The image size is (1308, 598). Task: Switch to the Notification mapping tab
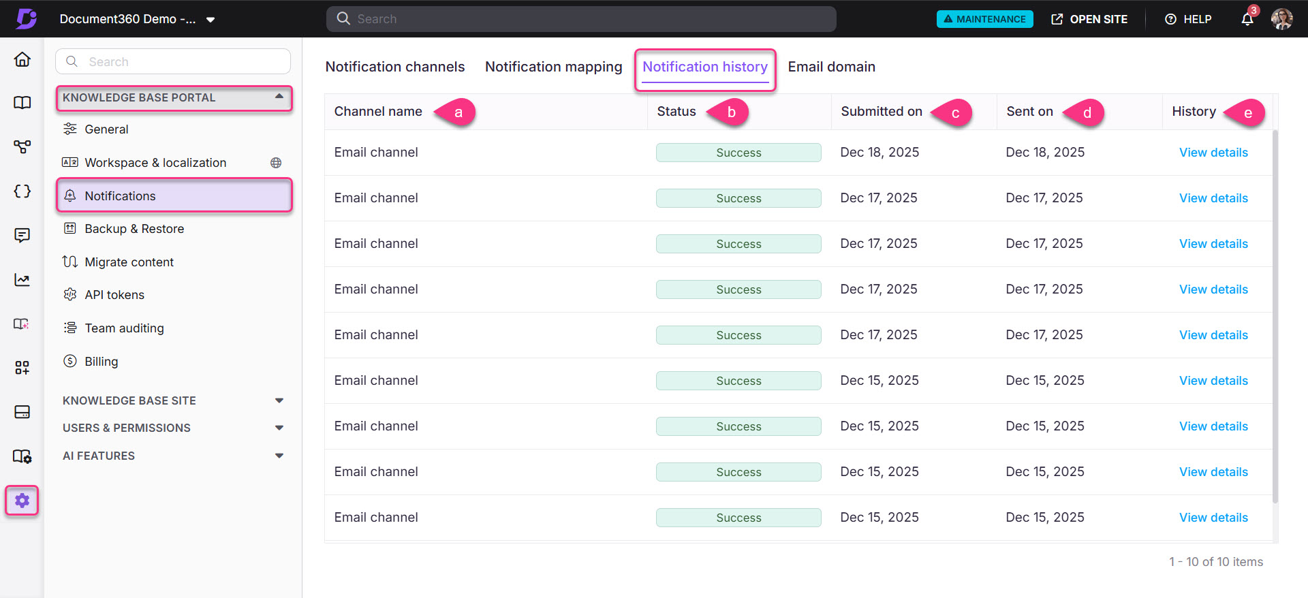pos(553,67)
